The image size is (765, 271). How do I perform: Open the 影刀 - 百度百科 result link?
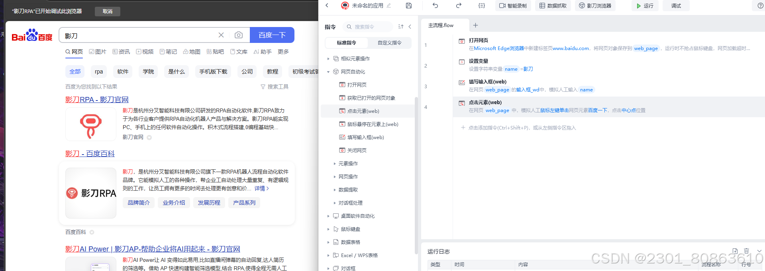[x=90, y=154]
